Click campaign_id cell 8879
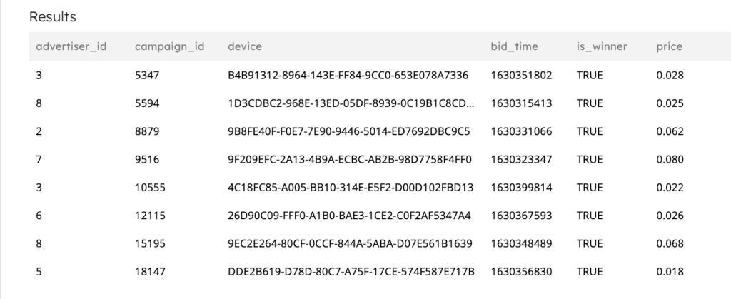731x299 pixels. pos(147,131)
